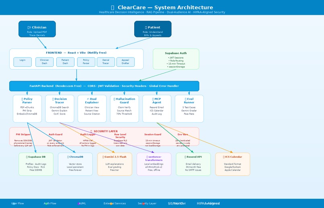
Task: Click the 'Eval grading' text in Gemini card
Action: [x=115, y=167]
